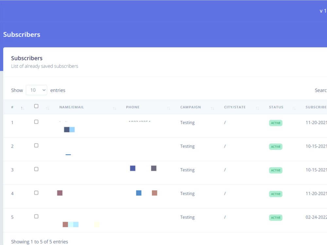Click Testing campaign in row 4

[x=187, y=193]
